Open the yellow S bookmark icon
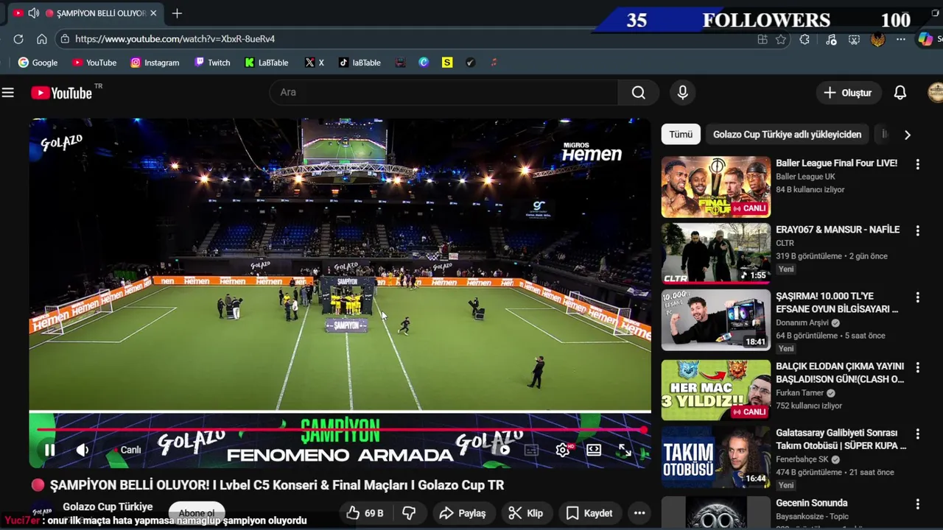Screen dimensions: 943x530 (x=447, y=63)
